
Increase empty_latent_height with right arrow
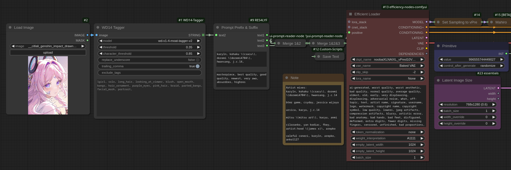[422, 151]
